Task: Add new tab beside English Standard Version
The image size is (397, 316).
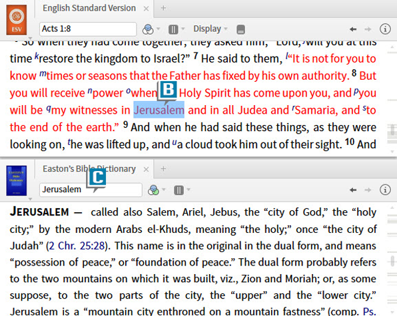Action: click(163, 8)
